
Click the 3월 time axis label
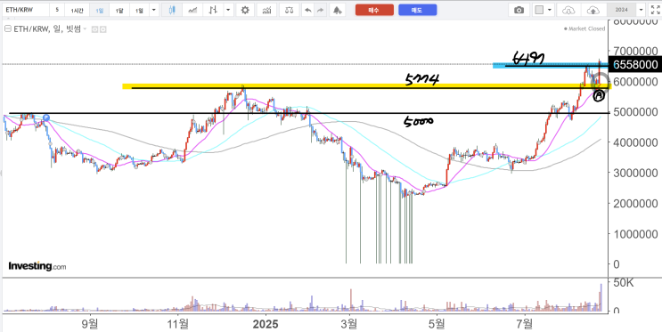(x=349, y=324)
